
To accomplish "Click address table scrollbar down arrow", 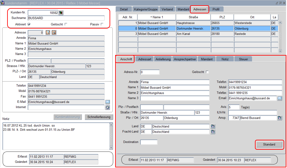I will [x=280, y=51].
